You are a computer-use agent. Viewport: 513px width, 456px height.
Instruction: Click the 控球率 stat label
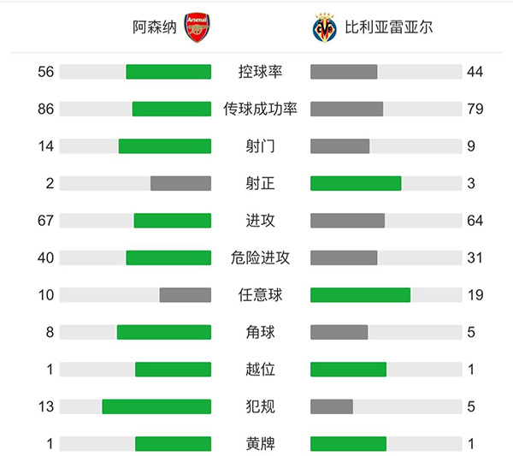point(260,72)
